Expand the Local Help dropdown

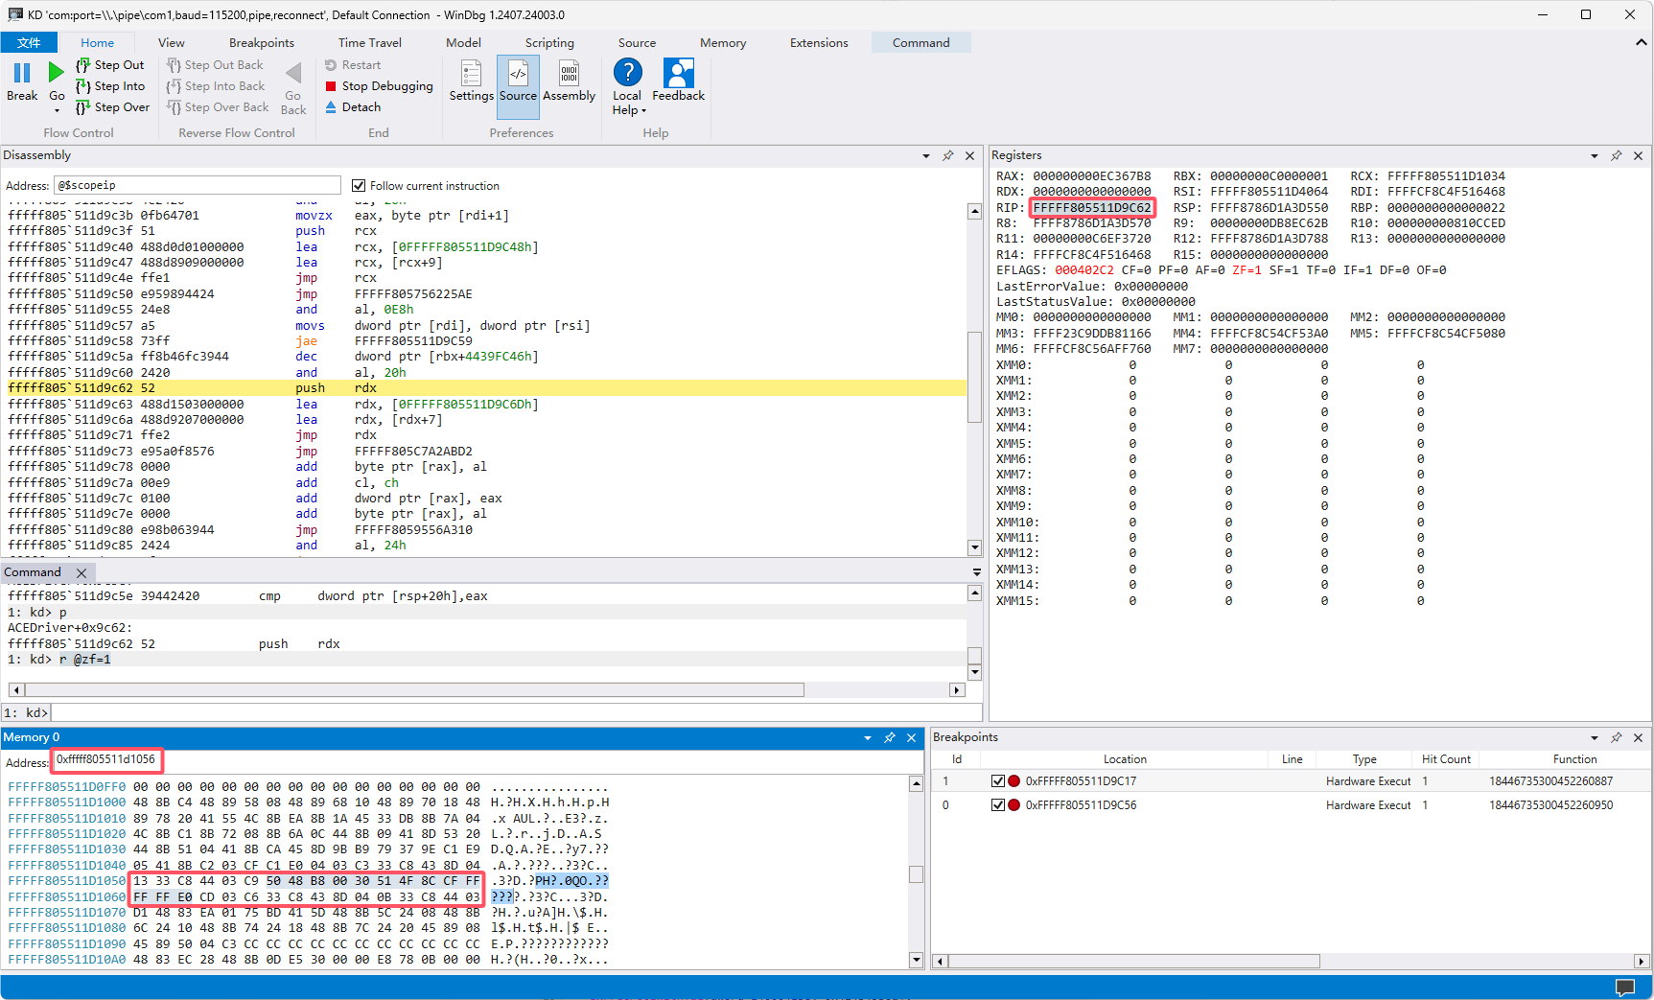pyautogui.click(x=643, y=111)
